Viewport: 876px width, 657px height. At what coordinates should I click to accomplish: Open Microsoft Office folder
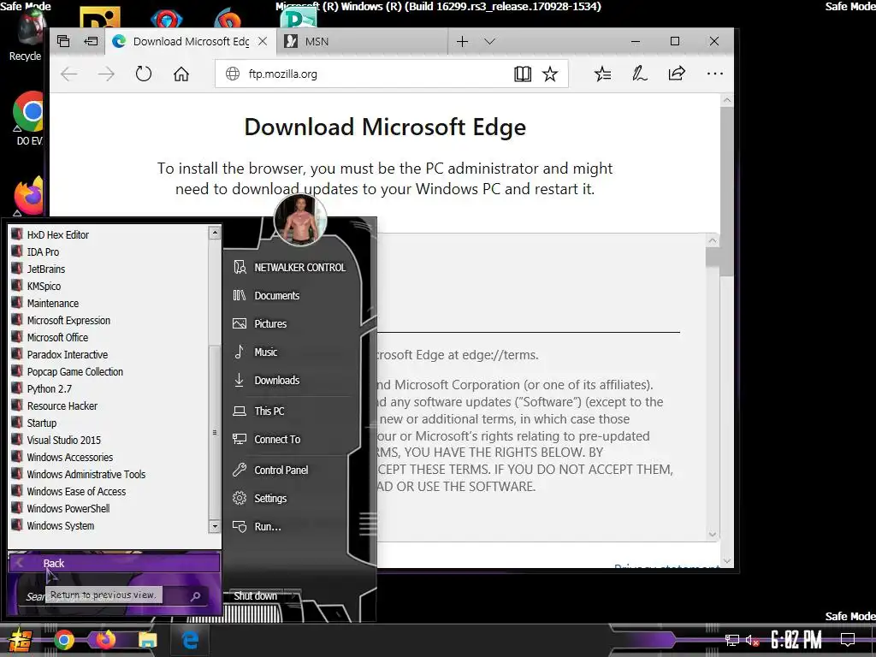tap(57, 337)
